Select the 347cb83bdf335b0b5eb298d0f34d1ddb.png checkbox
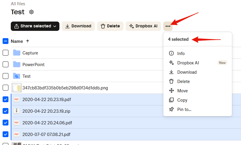The image size is (241, 145). click(x=6, y=88)
